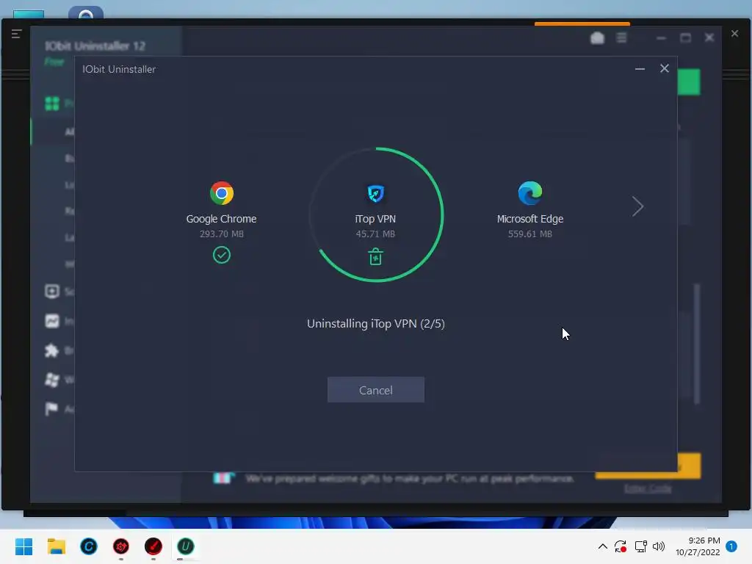Click IObit Uninstaller taskbar icon
This screenshot has width=752, height=564.
click(186, 546)
